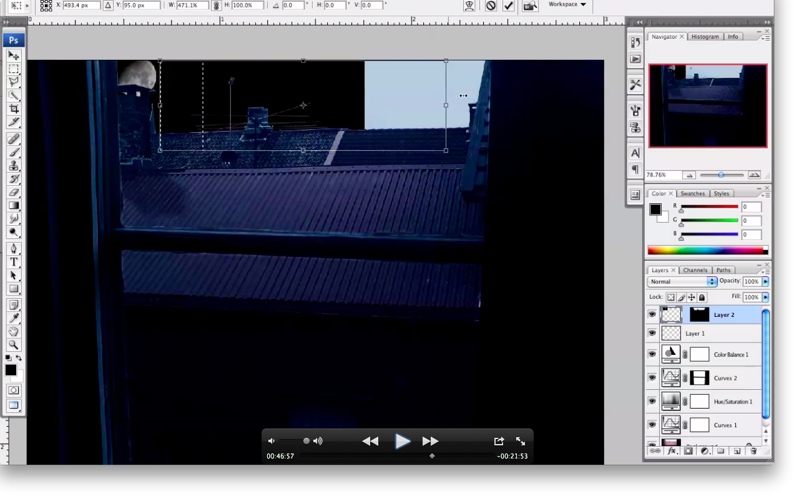Open the Opacity slider arrow
799x499 pixels.
pos(765,282)
